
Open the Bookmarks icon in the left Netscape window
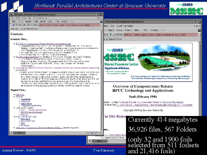tap(13, 25)
